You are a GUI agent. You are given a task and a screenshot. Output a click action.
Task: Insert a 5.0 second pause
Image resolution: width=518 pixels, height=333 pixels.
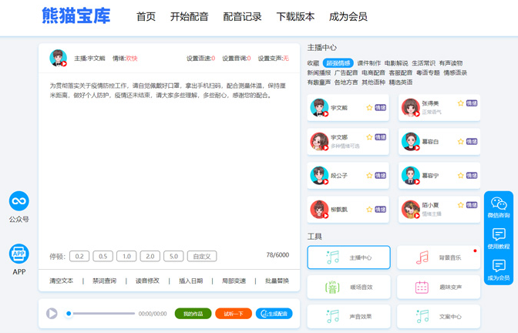(173, 256)
